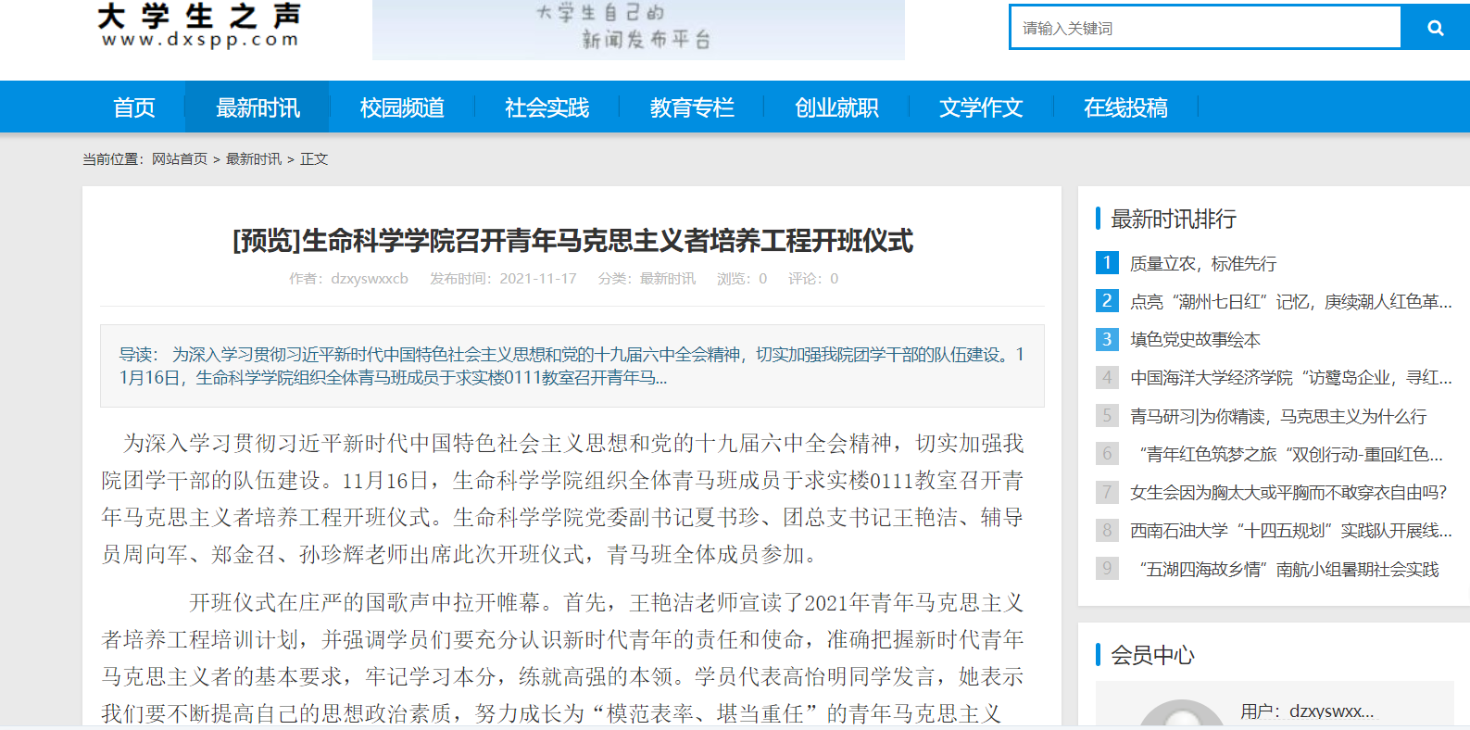Click the banner image 大学生自己的新闻发布平台
This screenshot has width=1470, height=730.
click(638, 30)
